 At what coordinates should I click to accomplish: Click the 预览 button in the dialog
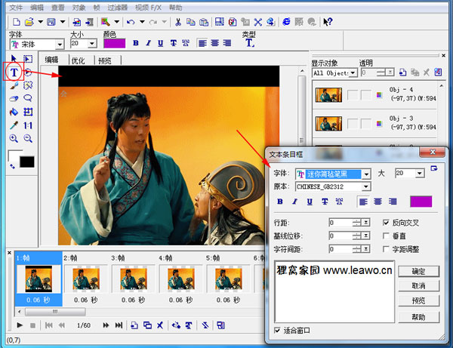(x=418, y=300)
